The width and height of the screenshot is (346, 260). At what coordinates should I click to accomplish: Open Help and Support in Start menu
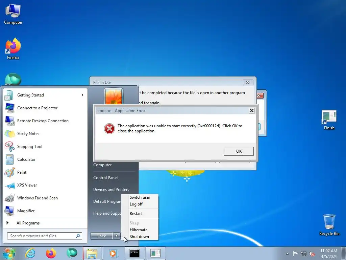(x=107, y=213)
